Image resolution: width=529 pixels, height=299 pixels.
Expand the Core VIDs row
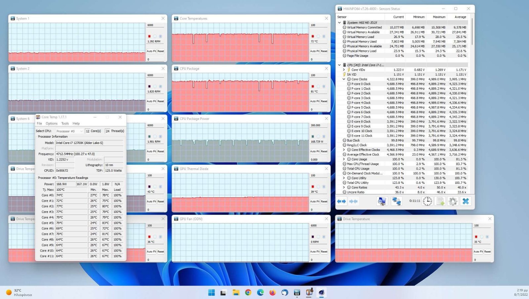[344, 70]
